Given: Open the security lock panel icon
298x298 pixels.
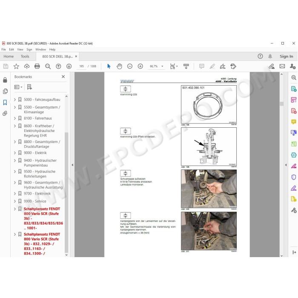Looking at the screenshot, I should click(x=5, y=80).
